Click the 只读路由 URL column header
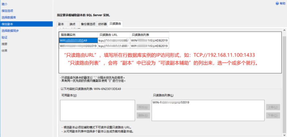This screenshot has height=137, width=287. click(114, 35)
